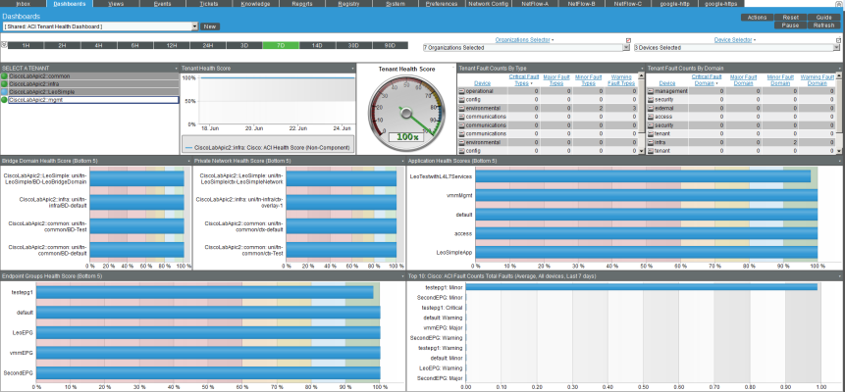Click device icon beside infra domain row

(650, 143)
